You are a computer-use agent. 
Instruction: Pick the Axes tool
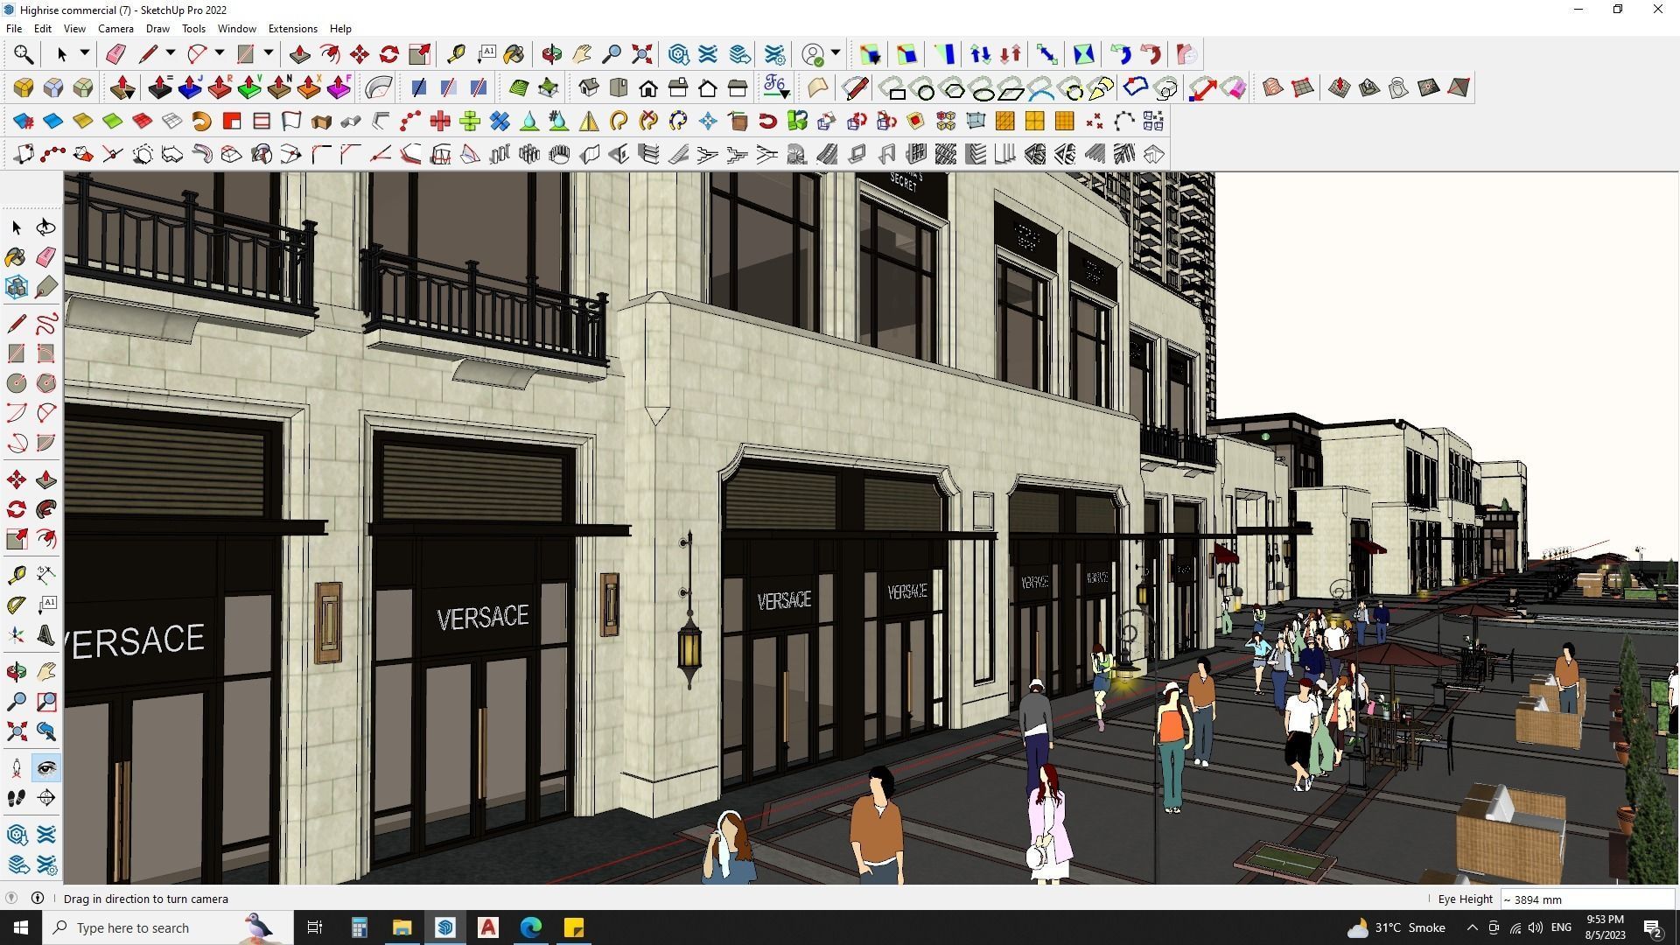click(17, 635)
